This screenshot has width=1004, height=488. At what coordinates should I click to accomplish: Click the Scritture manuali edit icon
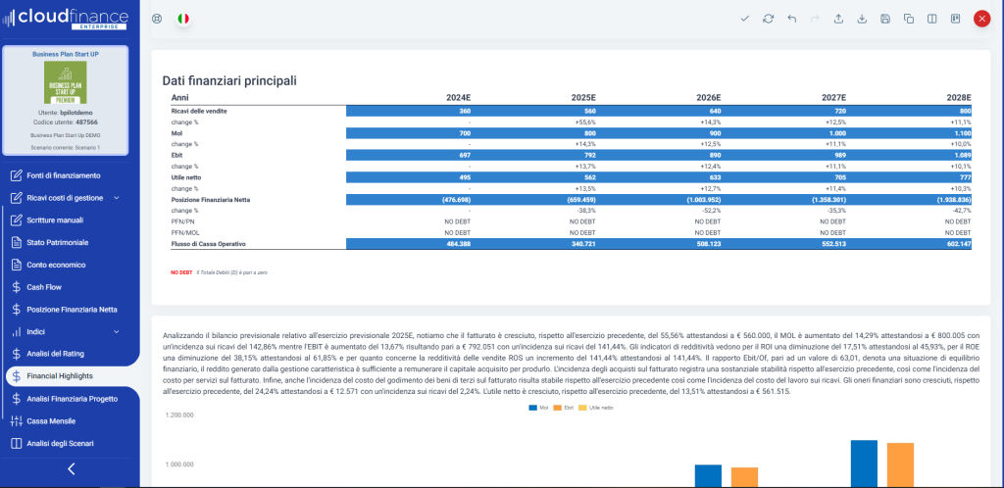(x=16, y=220)
